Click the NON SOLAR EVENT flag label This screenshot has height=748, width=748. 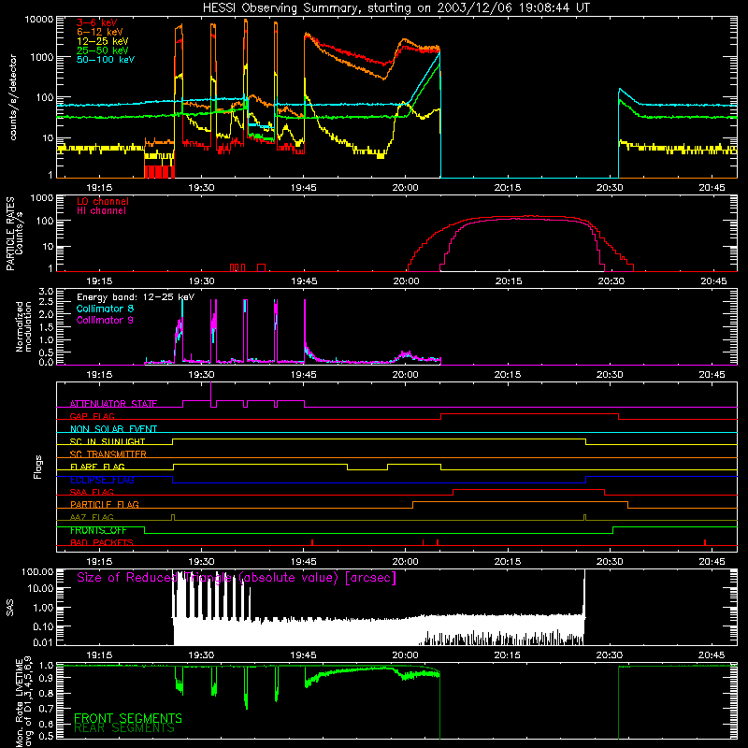(x=113, y=429)
